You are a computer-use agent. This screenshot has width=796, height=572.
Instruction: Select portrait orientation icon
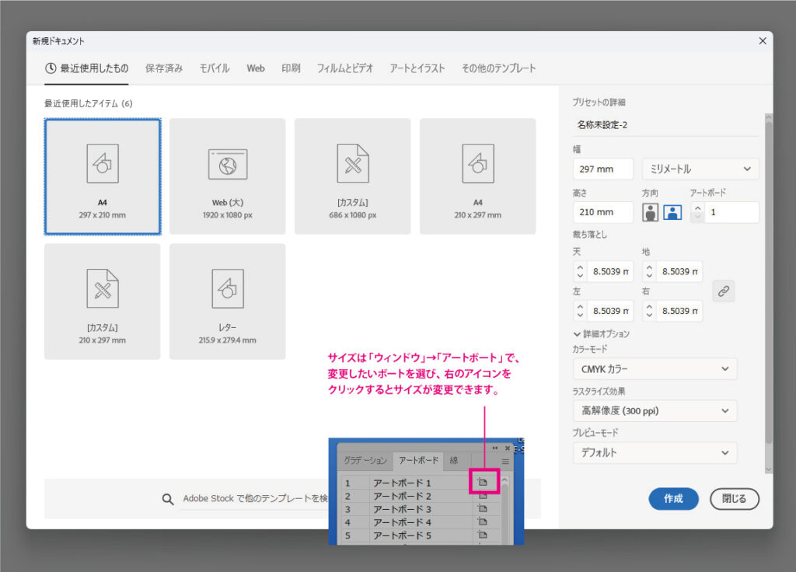pos(650,212)
